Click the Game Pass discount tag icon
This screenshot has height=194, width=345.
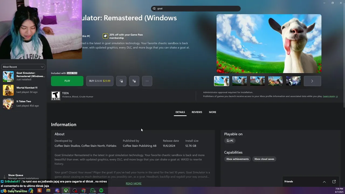click(105, 36)
